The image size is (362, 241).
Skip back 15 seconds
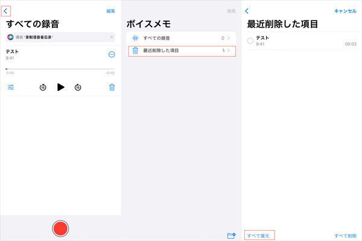43,87
